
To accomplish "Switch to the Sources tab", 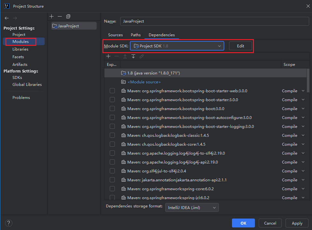I will point(115,35).
